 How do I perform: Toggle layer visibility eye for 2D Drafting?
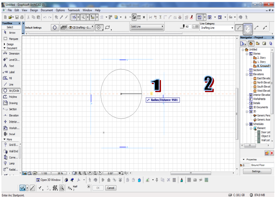[x=70, y=28]
